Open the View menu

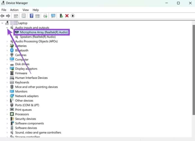26,10
